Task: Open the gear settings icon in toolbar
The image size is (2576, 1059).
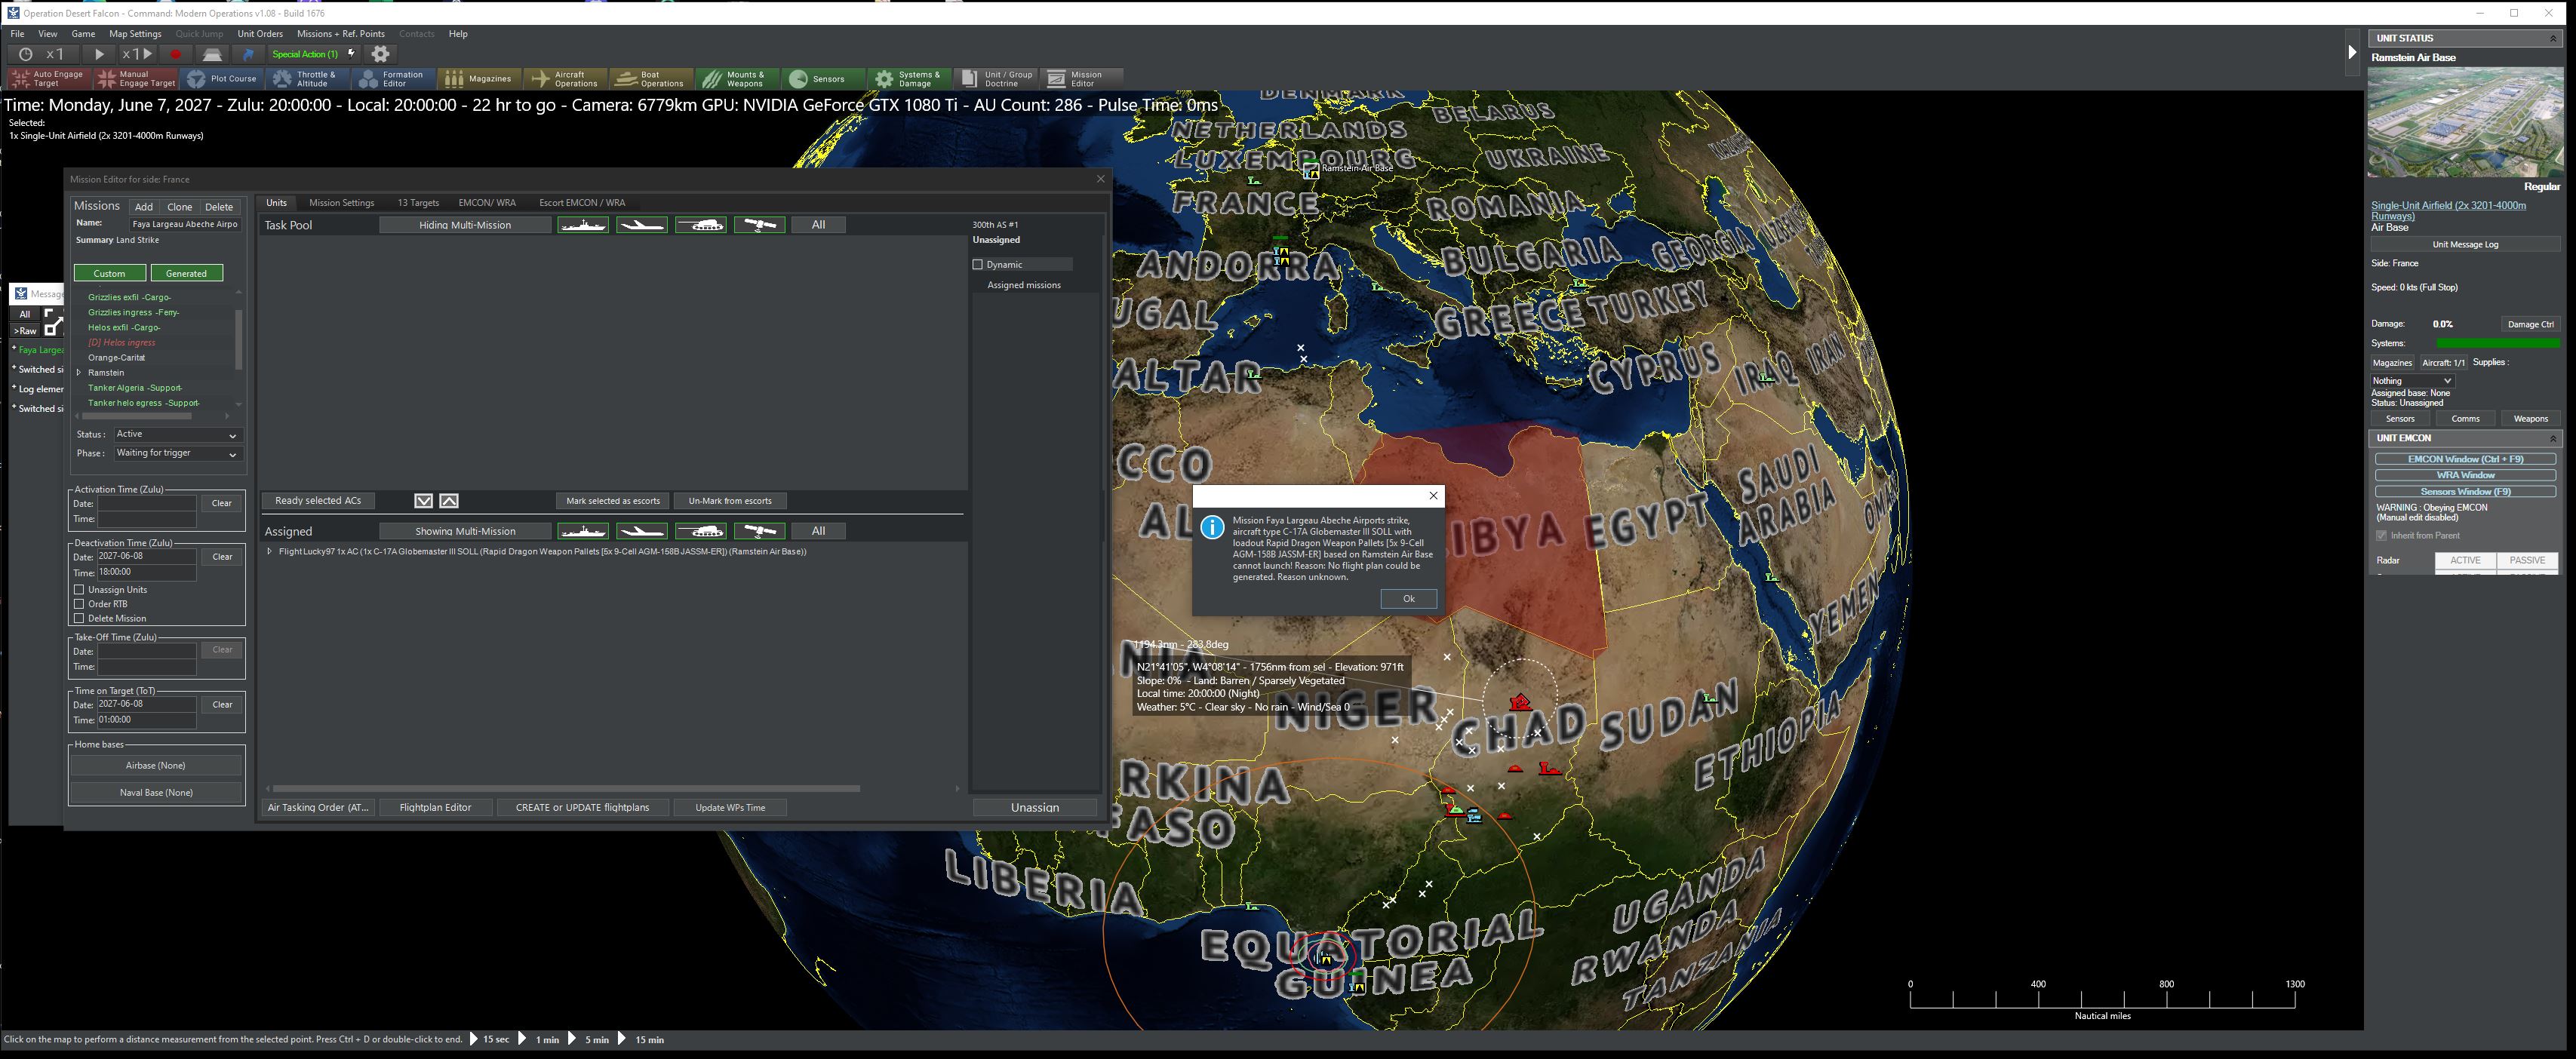Action: click(x=380, y=54)
